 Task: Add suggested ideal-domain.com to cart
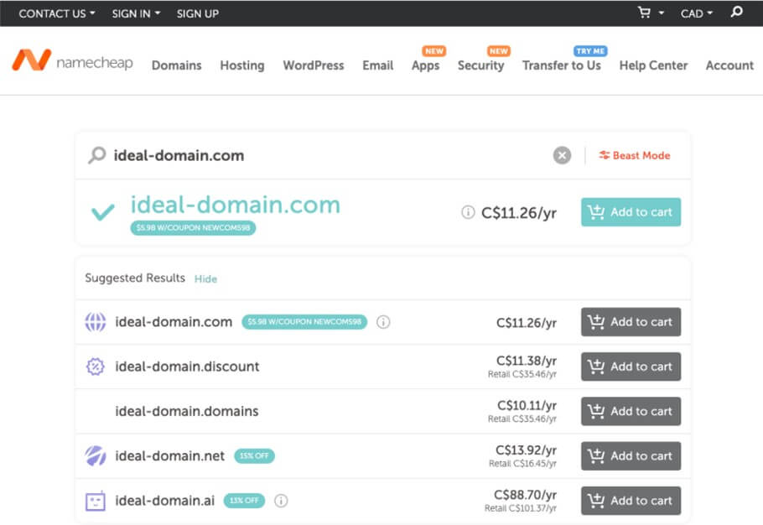(631, 322)
